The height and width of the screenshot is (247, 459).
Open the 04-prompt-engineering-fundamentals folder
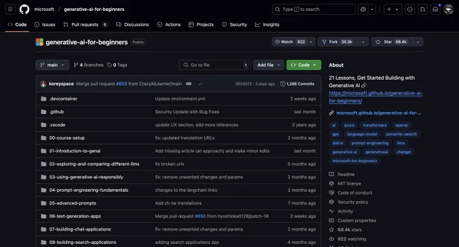pyautogui.click(x=88, y=190)
